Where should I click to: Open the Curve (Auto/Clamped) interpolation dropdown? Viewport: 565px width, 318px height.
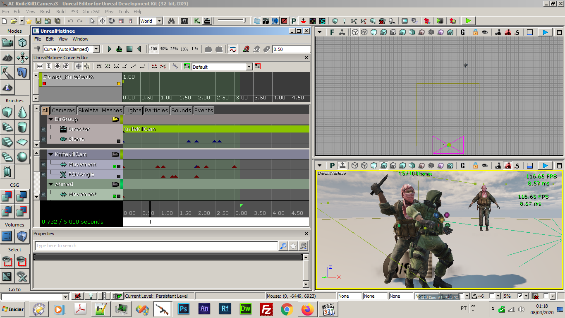pos(96,49)
